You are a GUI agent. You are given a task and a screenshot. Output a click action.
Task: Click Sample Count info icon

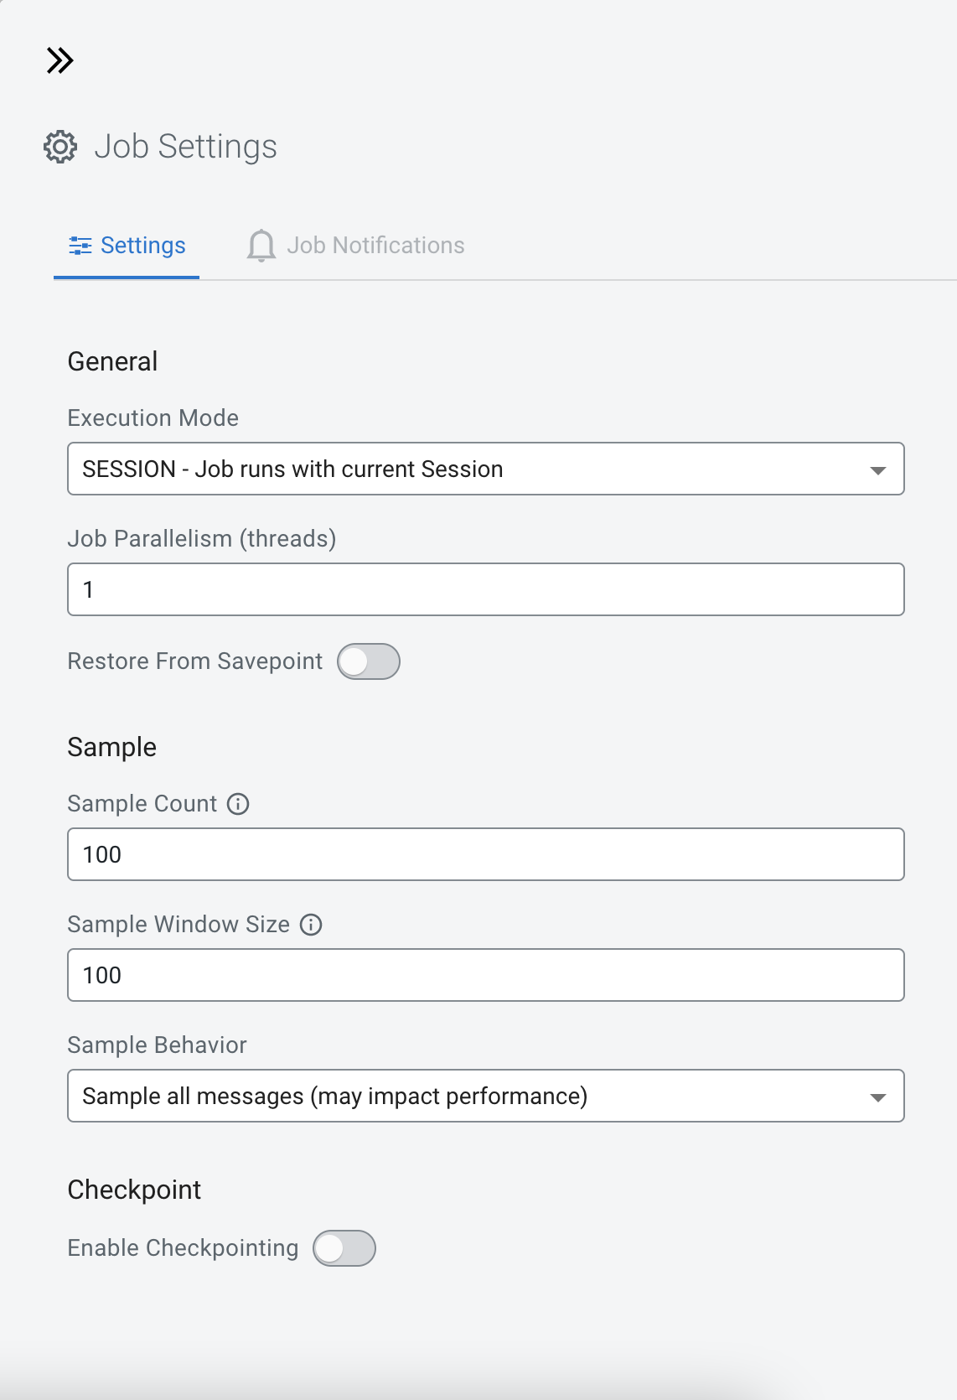pos(238,804)
